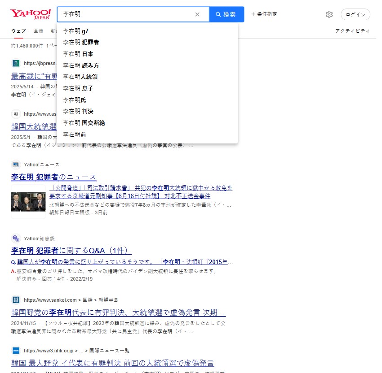The image size is (382, 373).
Task: Click the Yahoo!ニュース source label
Action: (42, 165)
